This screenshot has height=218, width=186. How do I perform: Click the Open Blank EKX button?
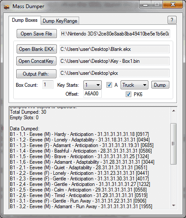pos(37,49)
